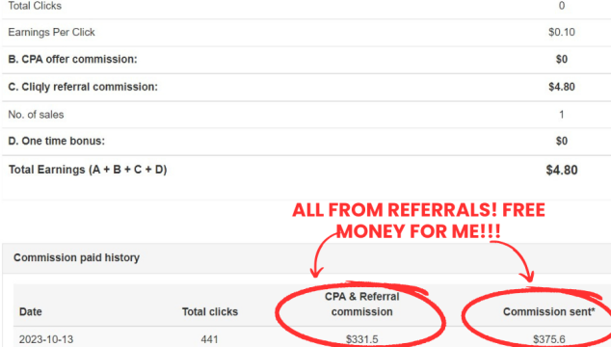Select the 2023-10-13 date entry
Image resolution: width=611 pixels, height=347 pixels.
pos(46,339)
